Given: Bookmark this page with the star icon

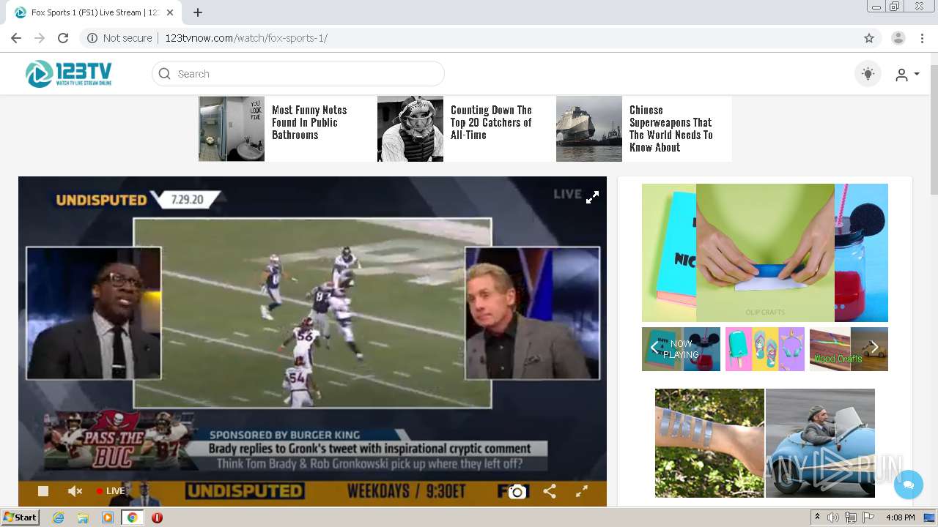Looking at the screenshot, I should pyautogui.click(x=869, y=38).
